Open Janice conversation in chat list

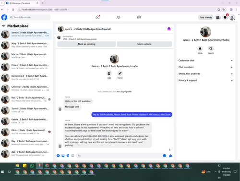pos(26,34)
